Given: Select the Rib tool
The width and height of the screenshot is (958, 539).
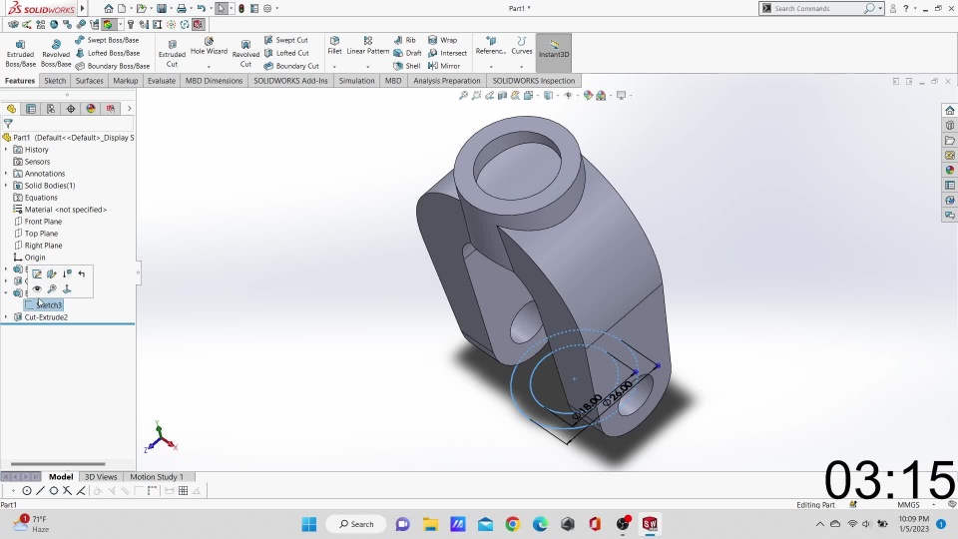Looking at the screenshot, I should (x=405, y=40).
